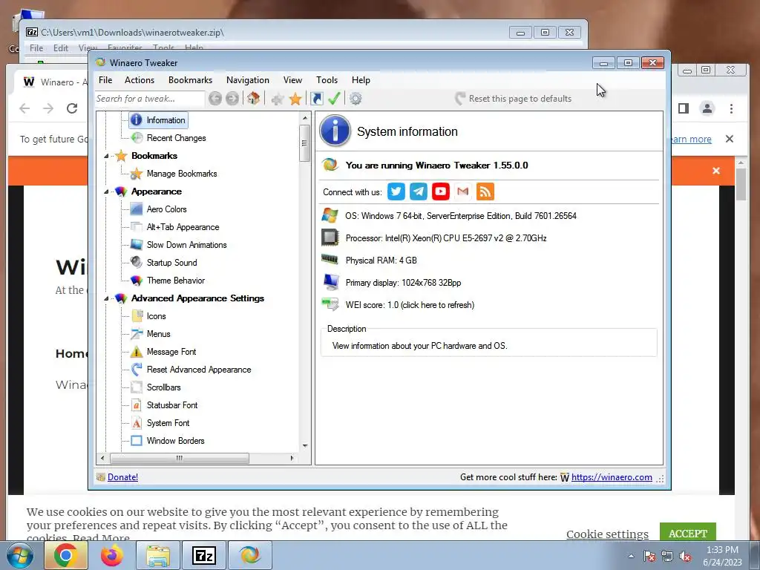
Task: Select Menus in the tree
Action: click(159, 334)
